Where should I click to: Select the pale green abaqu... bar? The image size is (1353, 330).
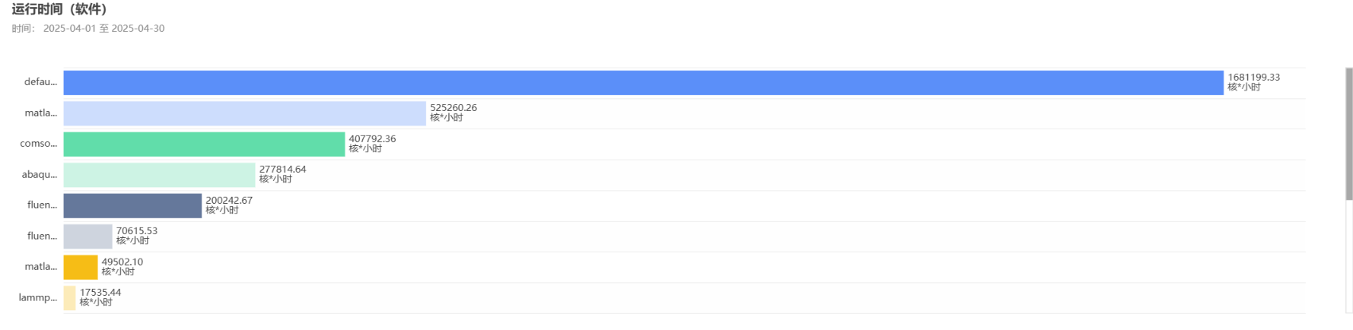click(160, 175)
